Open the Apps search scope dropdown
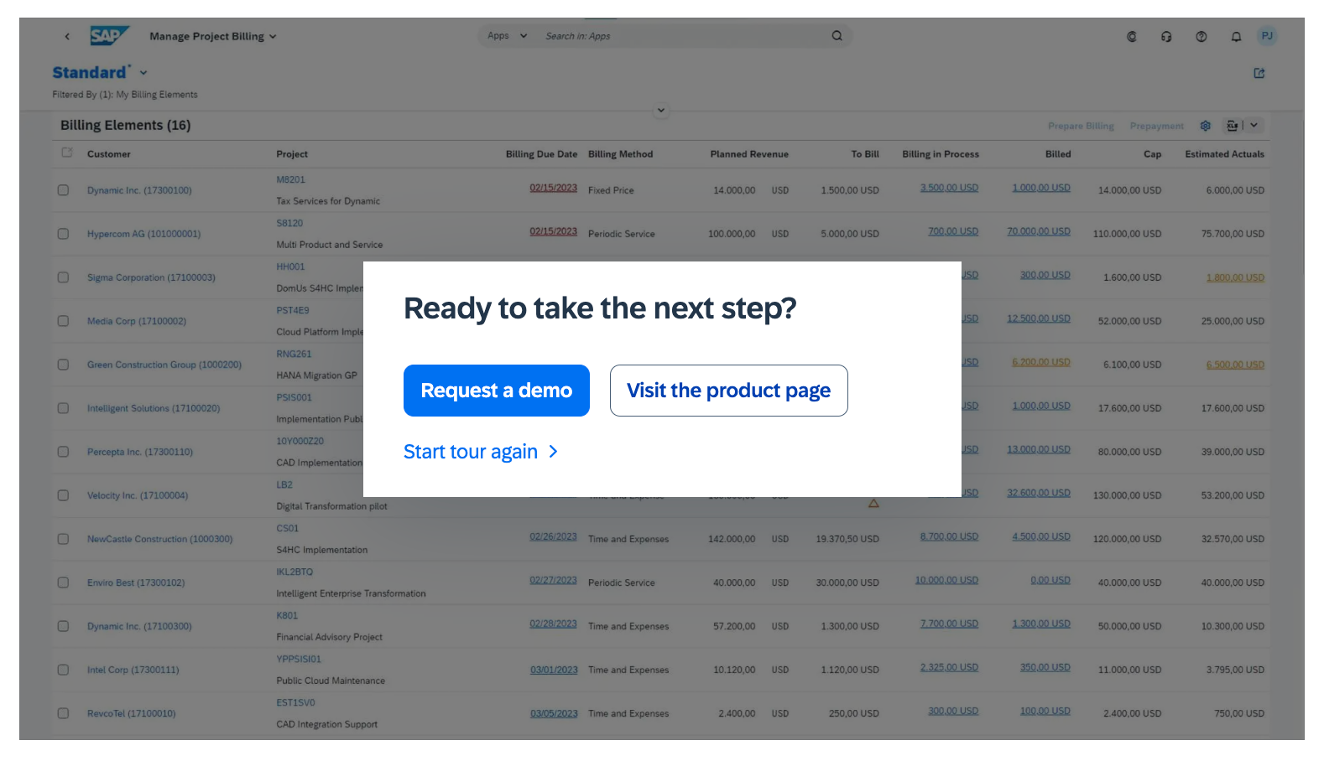1324x761 pixels. coord(507,36)
